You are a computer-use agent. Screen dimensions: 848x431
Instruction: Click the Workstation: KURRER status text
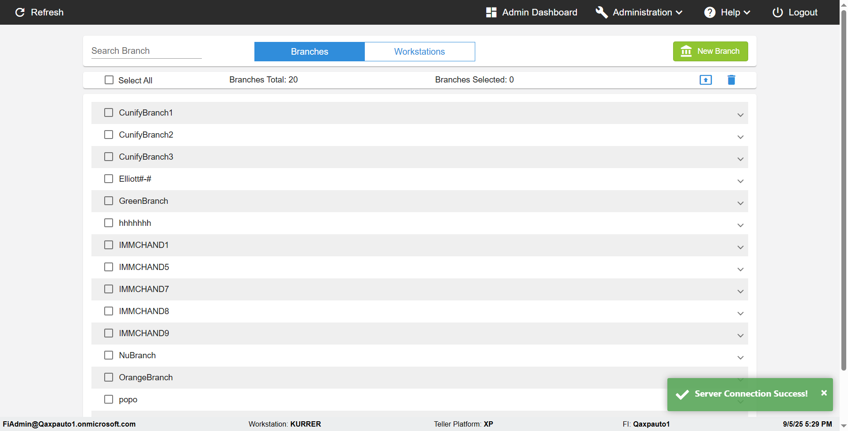(285, 424)
